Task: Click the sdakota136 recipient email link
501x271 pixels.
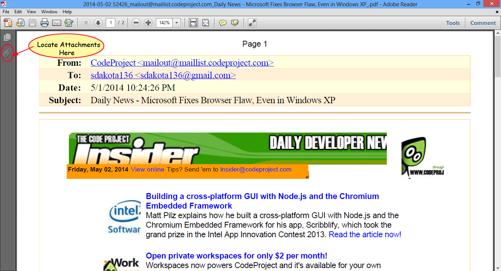Action: pos(163,75)
